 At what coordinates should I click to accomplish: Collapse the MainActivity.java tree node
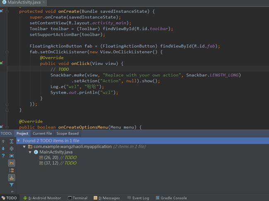pos(30,152)
